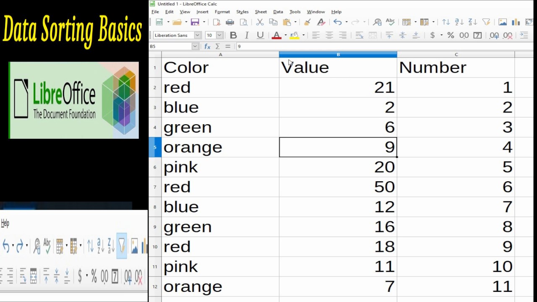The height and width of the screenshot is (302, 537).
Task: Toggle highlighted AutoFilter funnel in magnified inset
Action: click(122, 246)
